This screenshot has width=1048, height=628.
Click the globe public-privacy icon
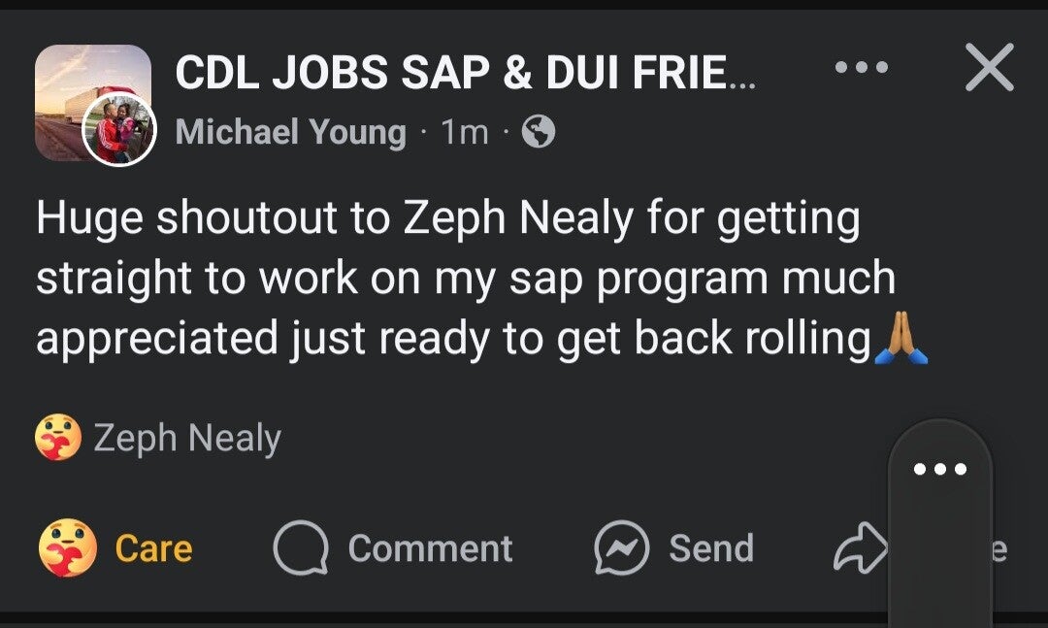coord(539,132)
